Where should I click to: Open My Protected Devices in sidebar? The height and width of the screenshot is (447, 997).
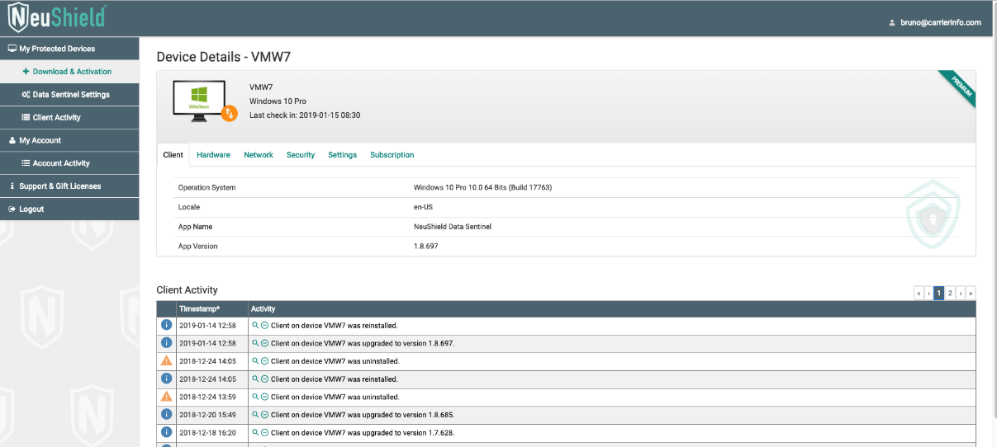pyautogui.click(x=69, y=49)
